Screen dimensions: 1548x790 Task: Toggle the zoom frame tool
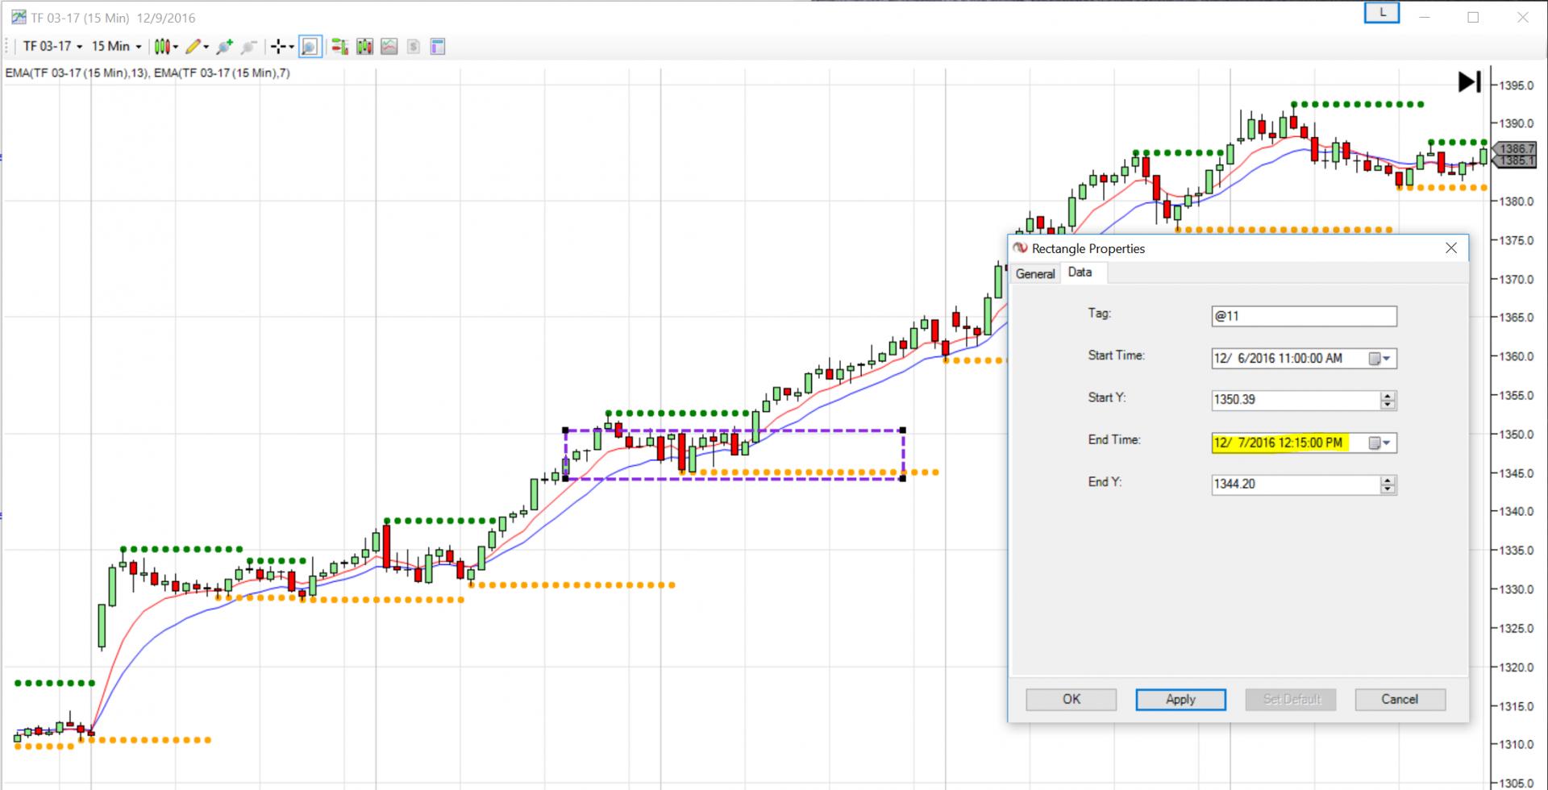point(310,47)
